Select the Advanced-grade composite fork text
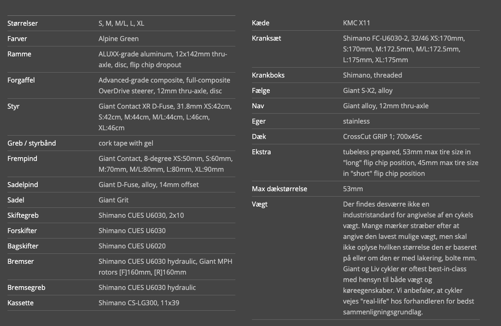This screenshot has height=326, width=501. click(x=165, y=85)
